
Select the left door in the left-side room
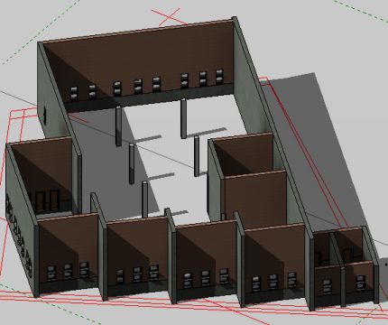(x=40, y=201)
